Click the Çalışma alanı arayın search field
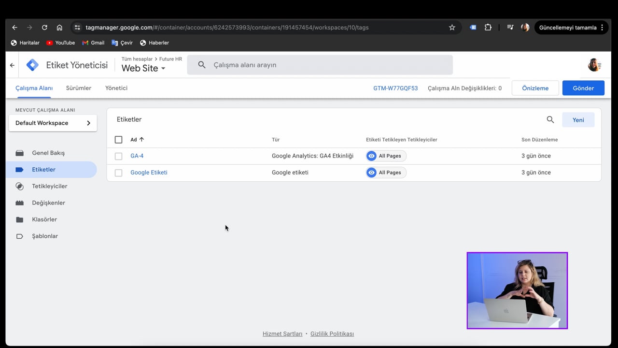The image size is (618, 348). pos(320,65)
